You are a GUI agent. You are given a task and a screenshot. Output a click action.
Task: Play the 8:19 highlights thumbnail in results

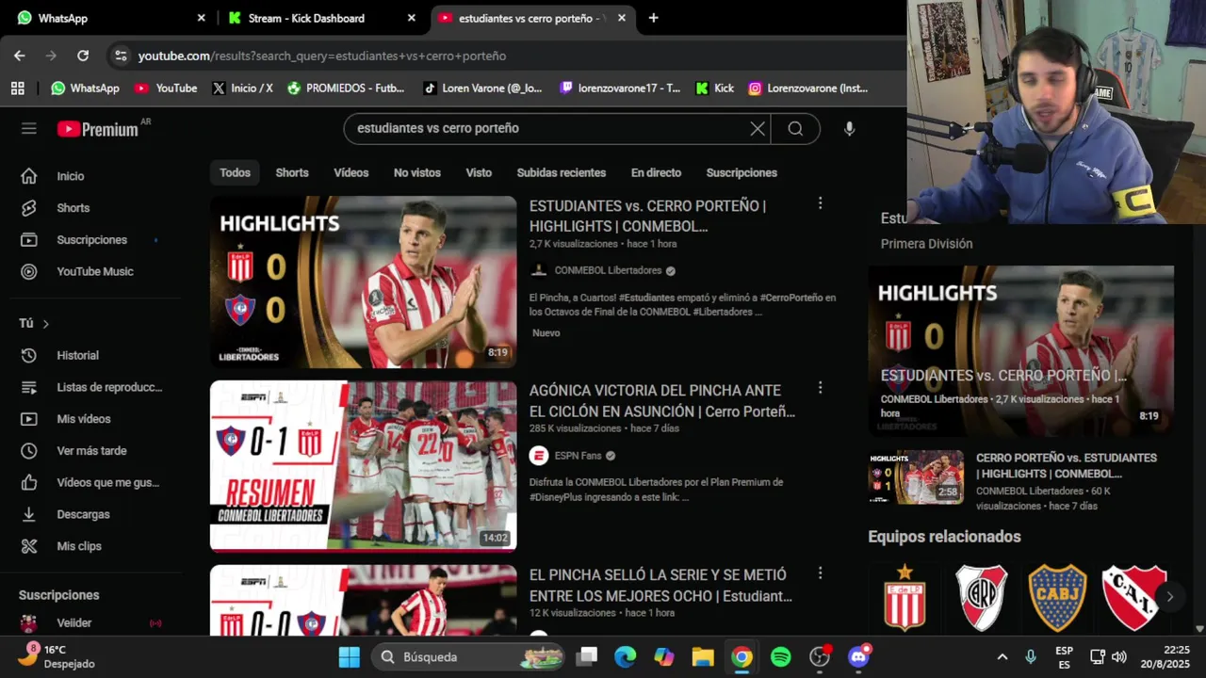click(363, 282)
